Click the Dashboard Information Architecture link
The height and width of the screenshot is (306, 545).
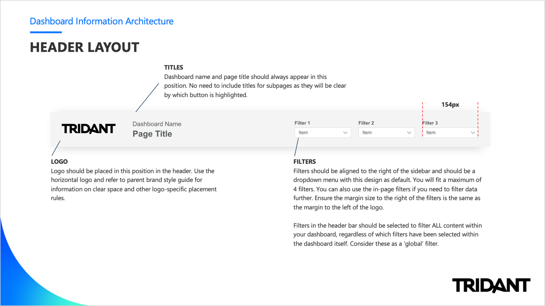pyautogui.click(x=102, y=21)
